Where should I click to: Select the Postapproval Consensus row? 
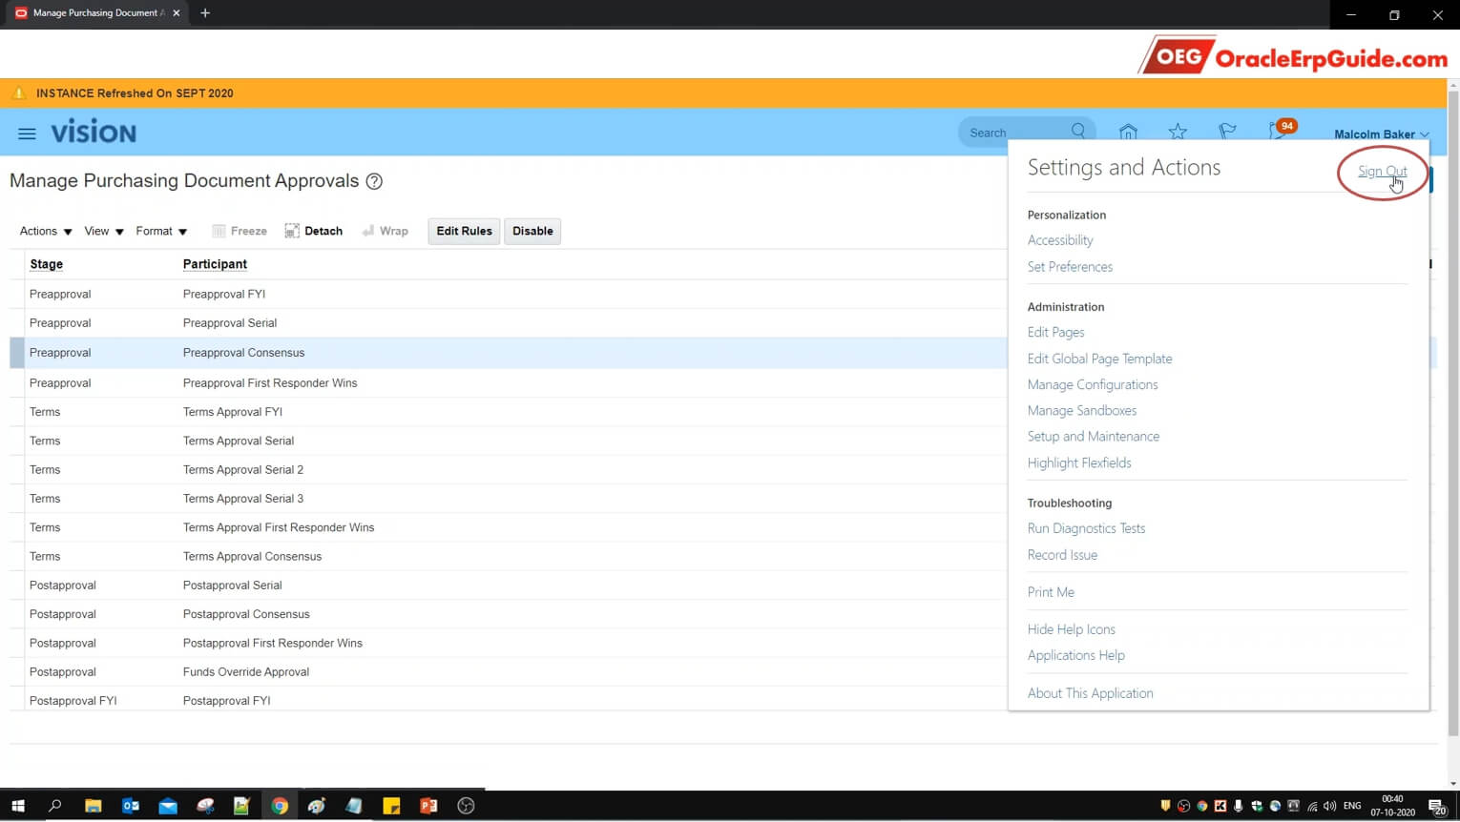(509, 614)
